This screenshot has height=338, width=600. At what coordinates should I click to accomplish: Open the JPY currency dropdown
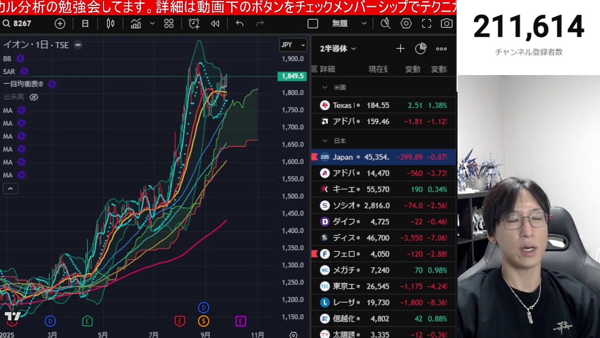(x=293, y=45)
